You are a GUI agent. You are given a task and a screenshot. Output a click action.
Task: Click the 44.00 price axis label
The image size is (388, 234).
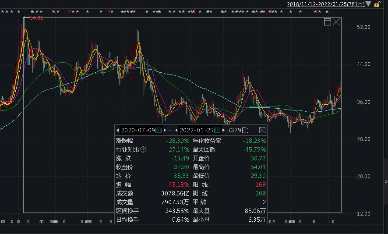coord(363,64)
